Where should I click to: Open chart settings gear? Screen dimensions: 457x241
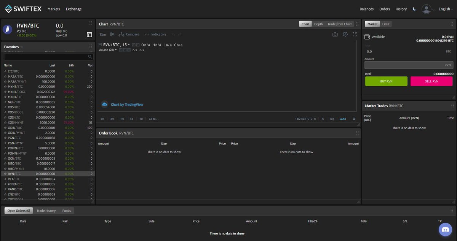pyautogui.click(x=345, y=34)
